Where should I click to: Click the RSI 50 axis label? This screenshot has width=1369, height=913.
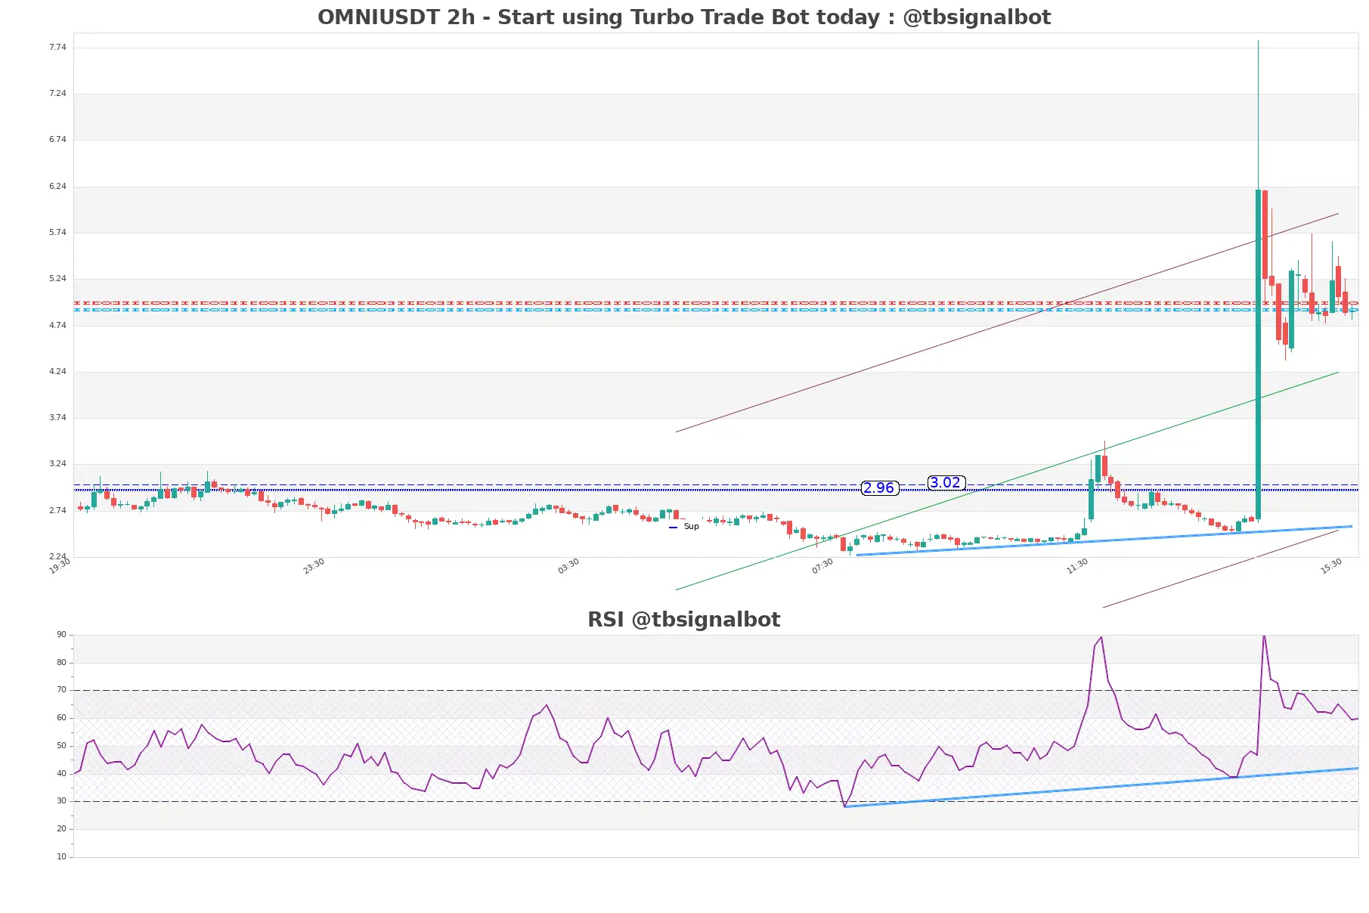61,746
